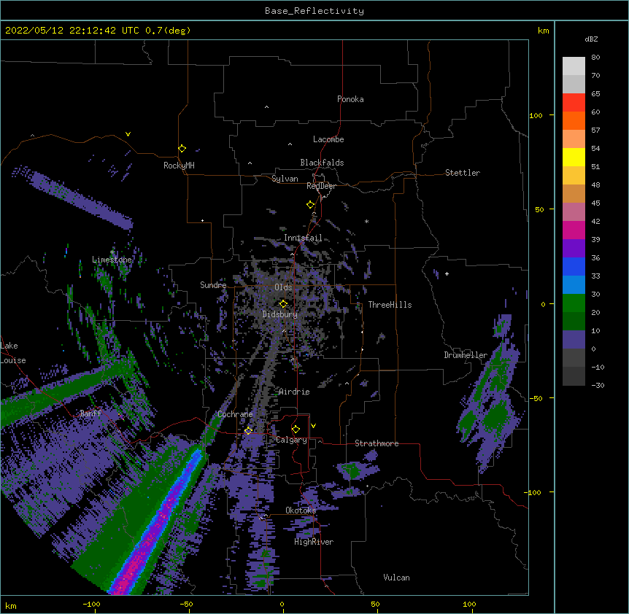Screen dimensions: 629x614
Task: Click the Didsbury town label
Action: click(279, 314)
